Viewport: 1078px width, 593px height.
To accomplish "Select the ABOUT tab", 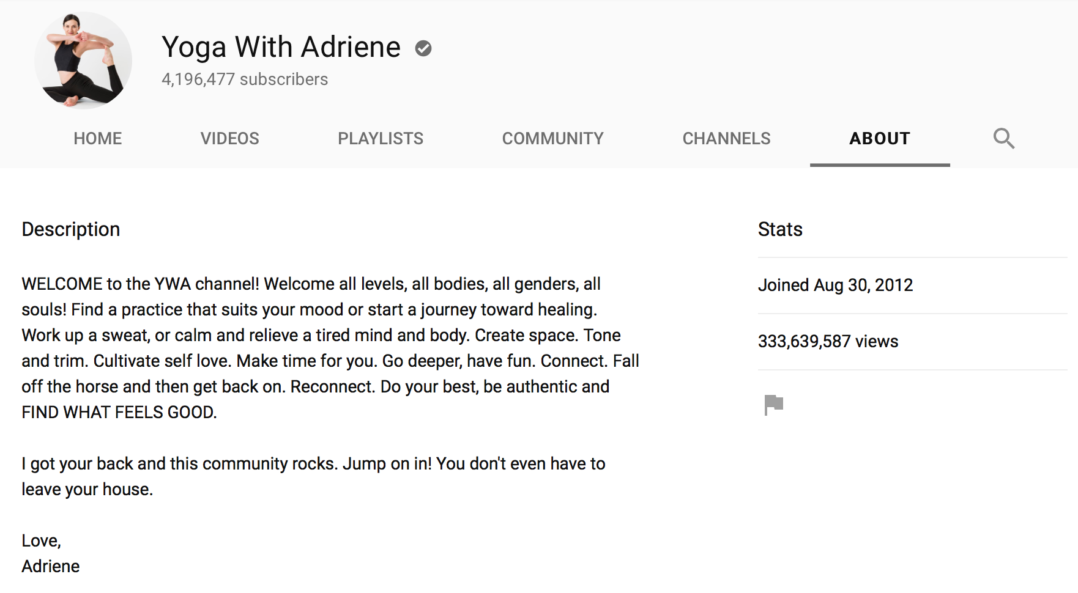I will coord(879,138).
